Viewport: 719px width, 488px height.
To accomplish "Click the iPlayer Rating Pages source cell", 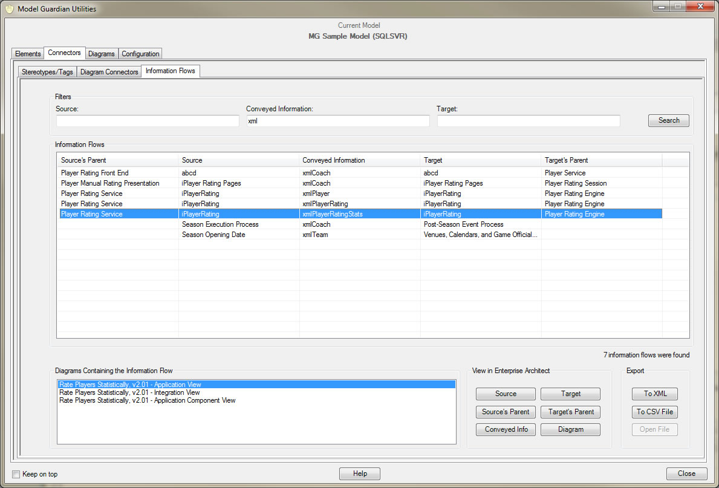I will point(239,183).
